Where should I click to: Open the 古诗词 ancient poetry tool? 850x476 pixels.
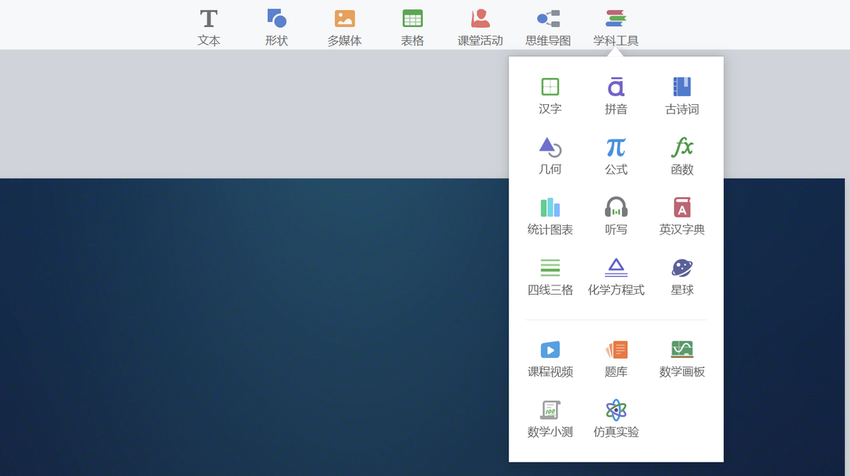tap(682, 96)
